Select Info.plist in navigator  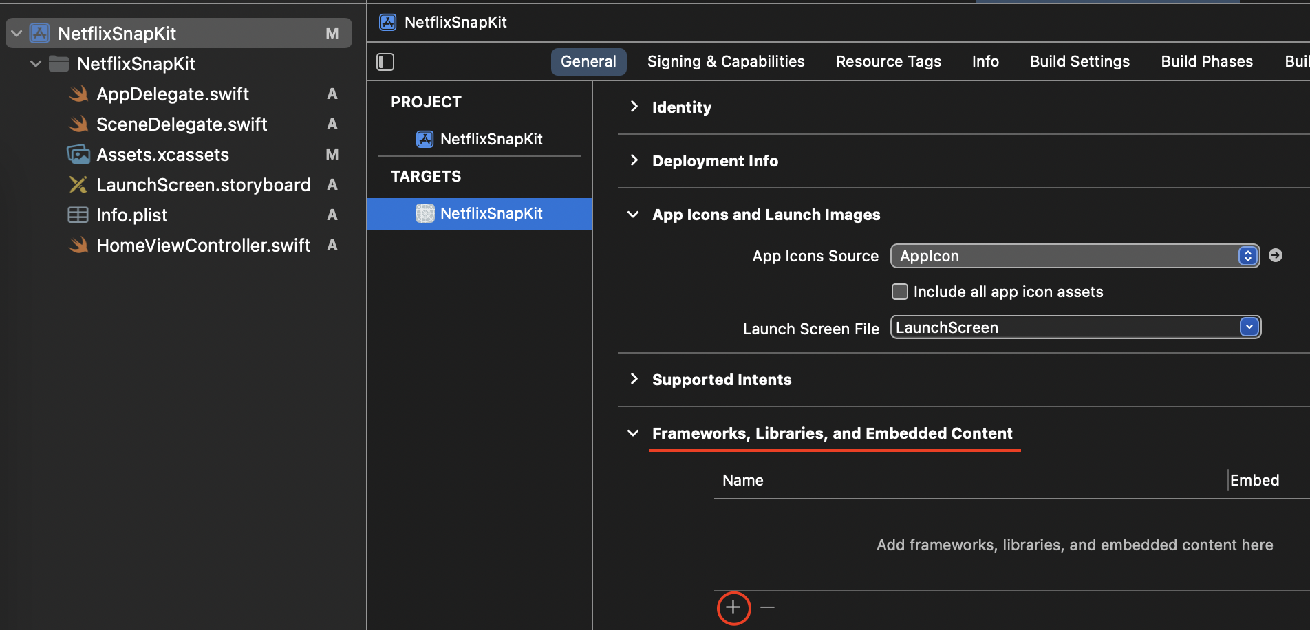click(131, 215)
